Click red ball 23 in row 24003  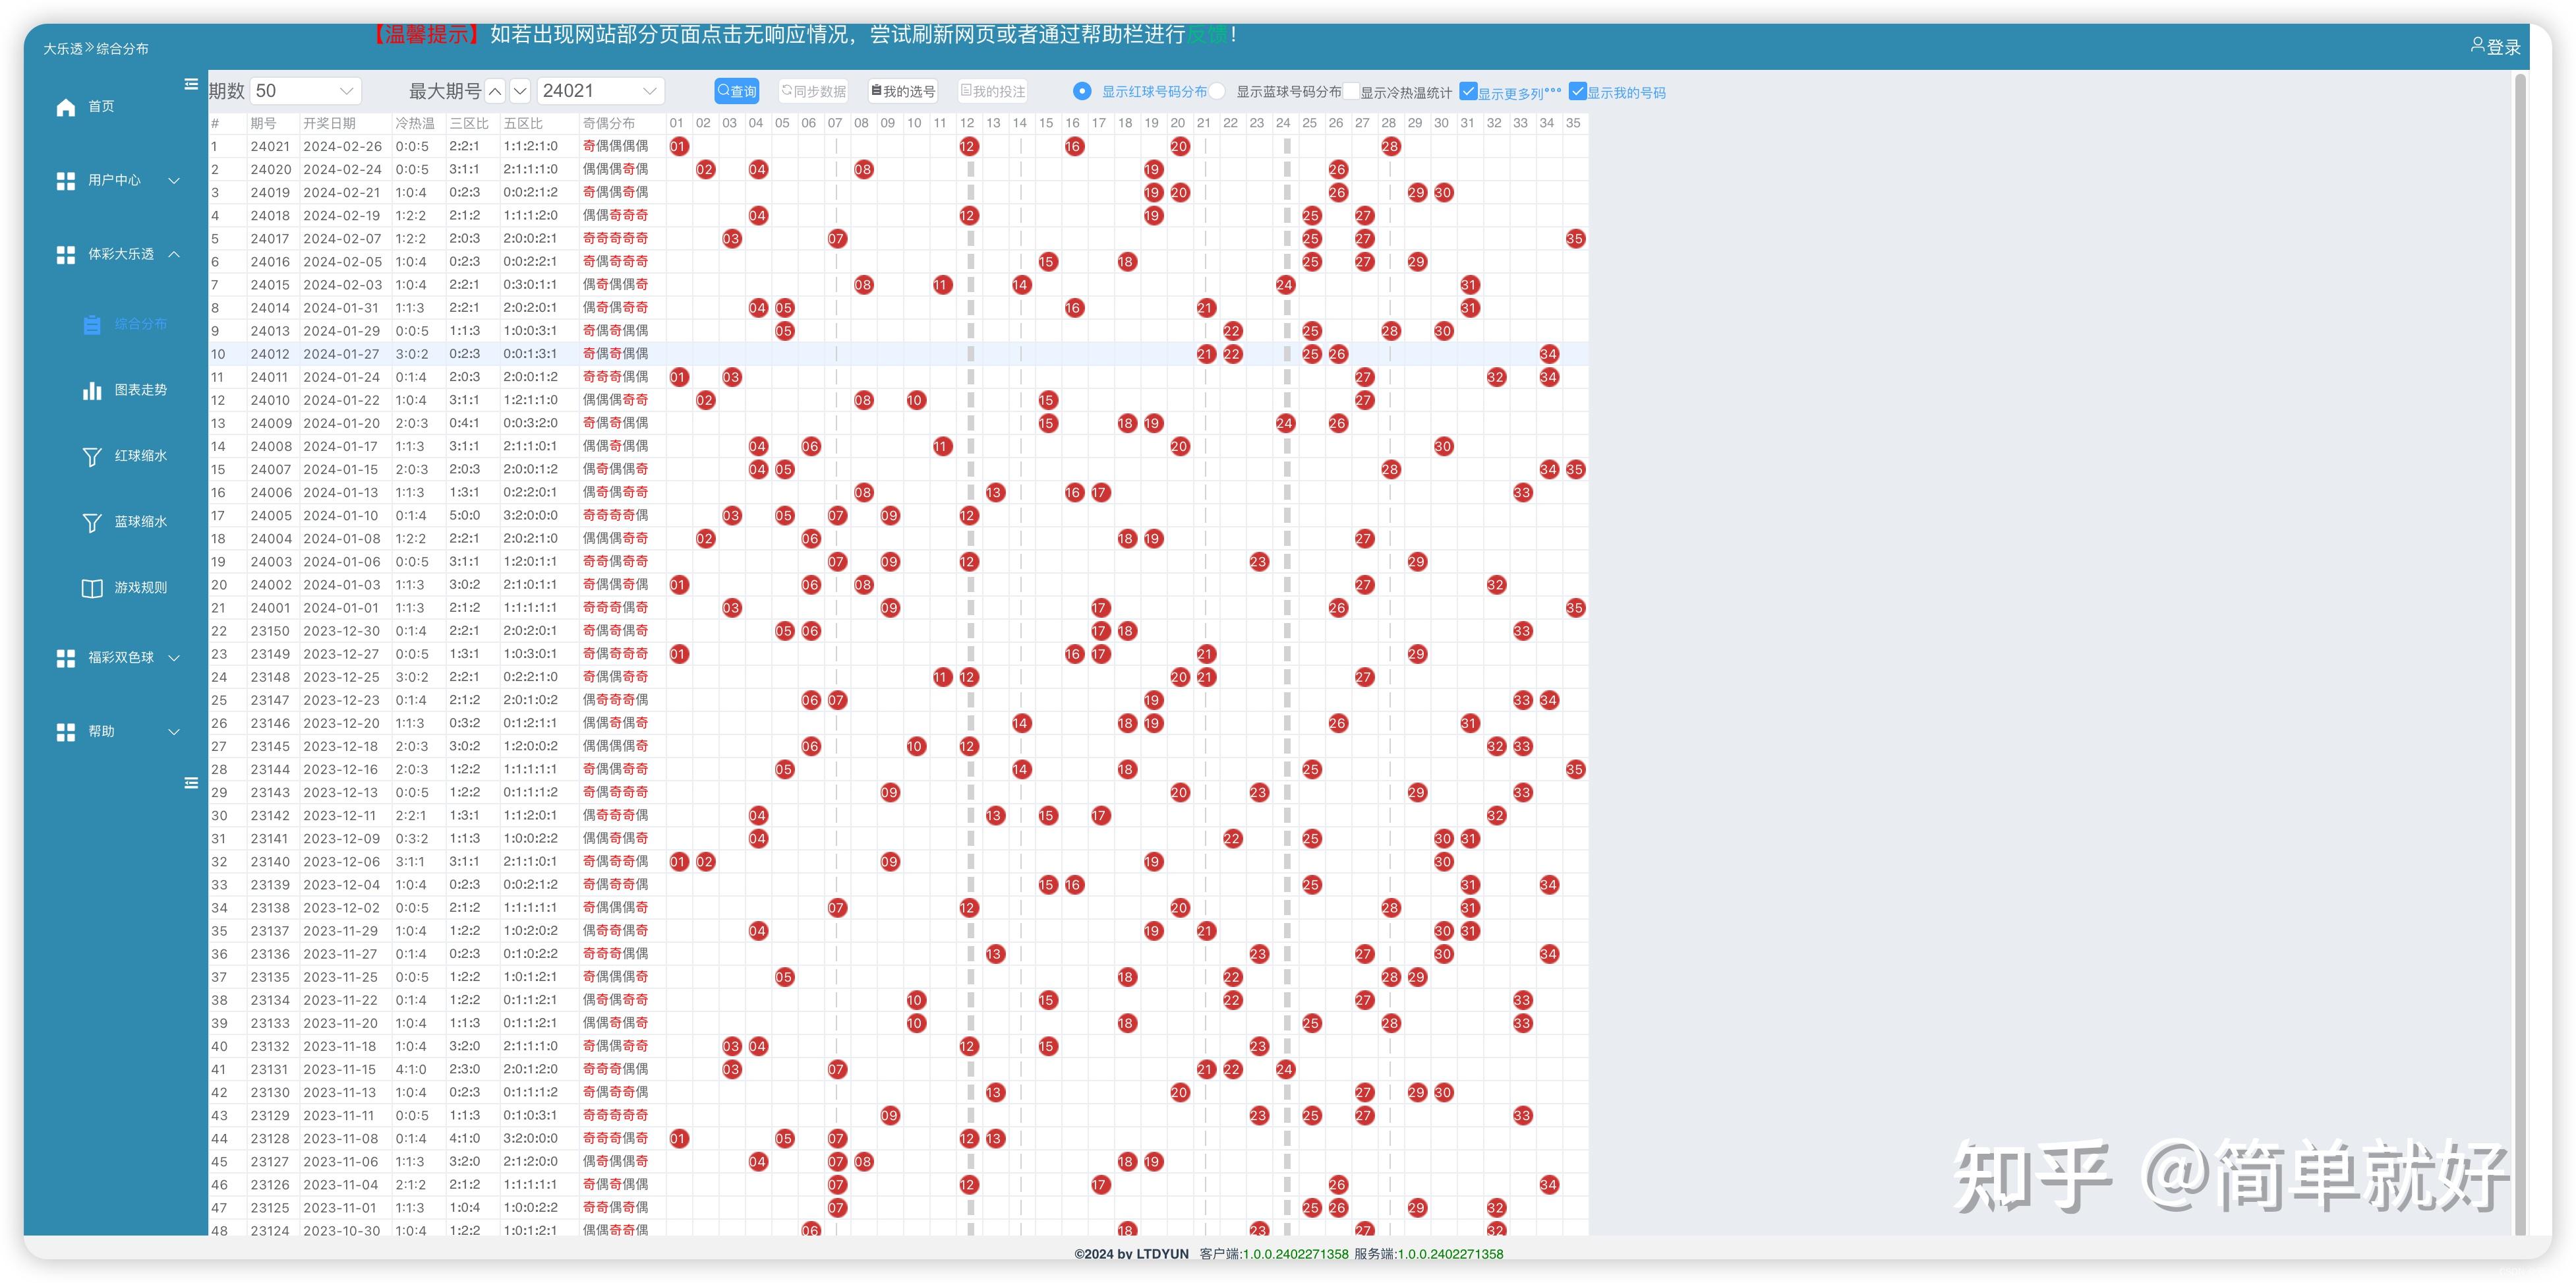pyautogui.click(x=1258, y=562)
